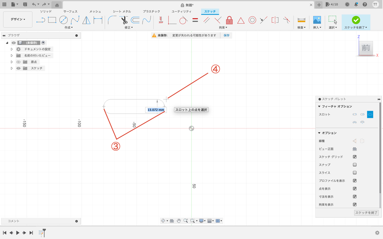
Task: Show the hidden 原点 folder via its eye
Action: coord(18,62)
